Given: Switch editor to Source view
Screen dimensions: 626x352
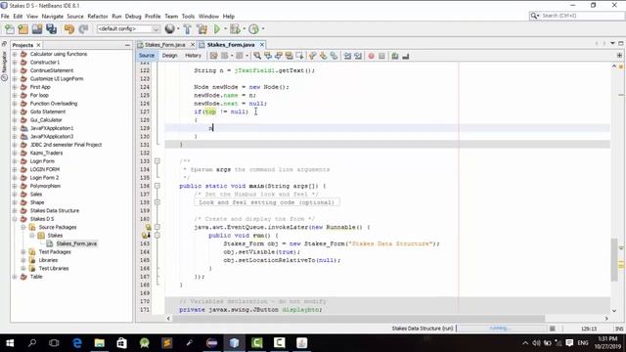Looking at the screenshot, I should [147, 56].
